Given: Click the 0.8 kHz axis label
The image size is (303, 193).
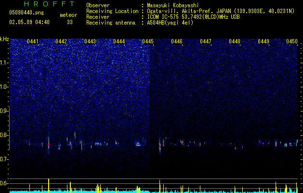Looking at the screenshot, I should coord(4,135).
